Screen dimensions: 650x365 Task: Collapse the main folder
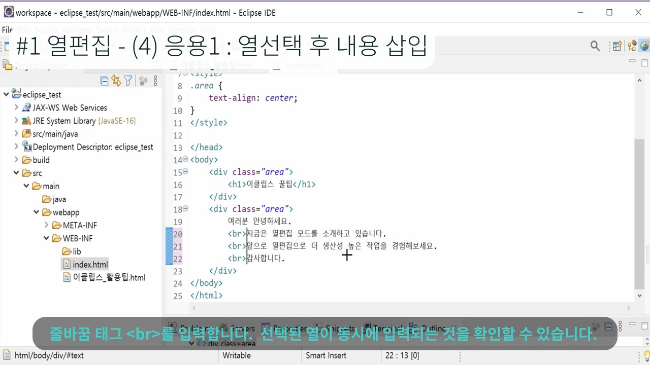point(26,186)
